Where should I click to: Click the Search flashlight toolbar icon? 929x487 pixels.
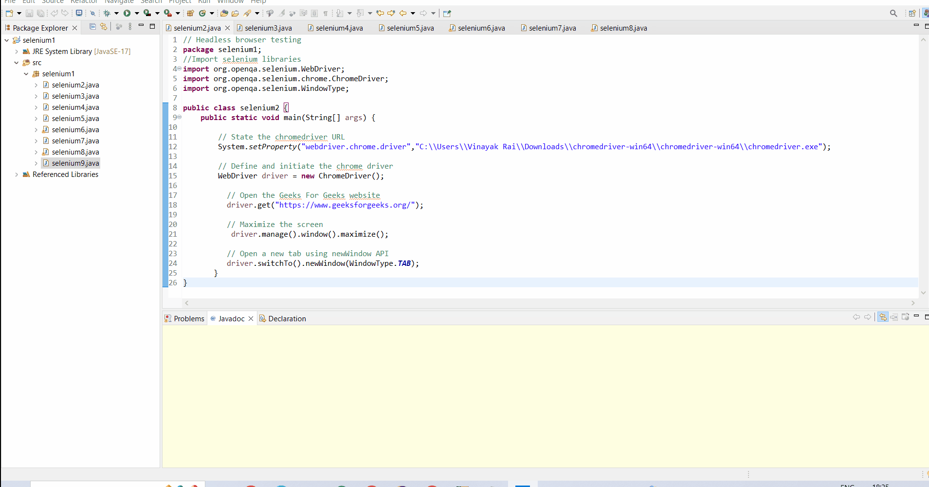click(x=247, y=13)
